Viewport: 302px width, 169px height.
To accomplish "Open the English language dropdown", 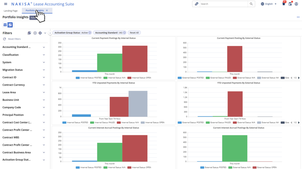I will pyautogui.click(x=269, y=4).
